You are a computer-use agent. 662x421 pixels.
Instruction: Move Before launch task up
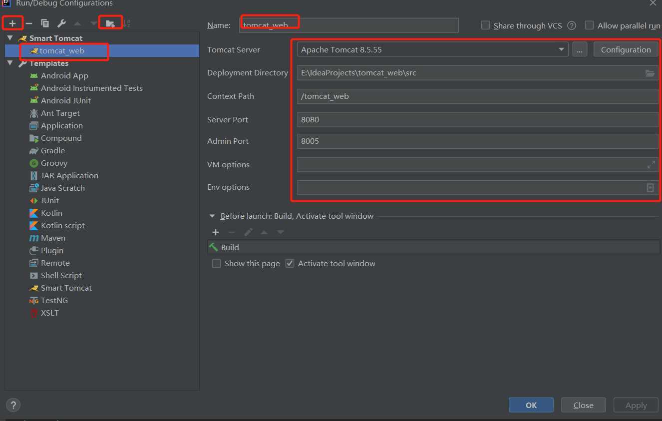click(x=264, y=232)
